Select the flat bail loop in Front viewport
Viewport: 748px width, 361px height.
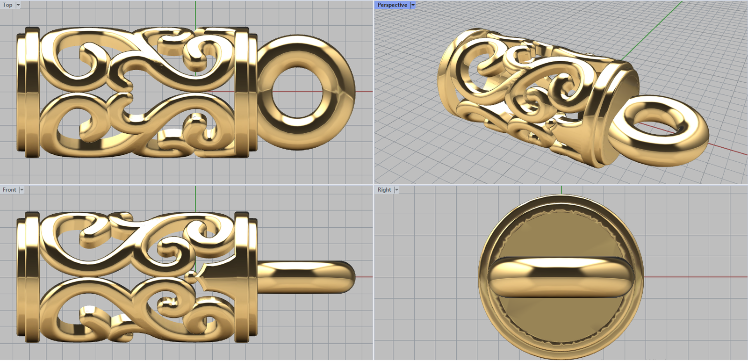[x=306, y=277]
